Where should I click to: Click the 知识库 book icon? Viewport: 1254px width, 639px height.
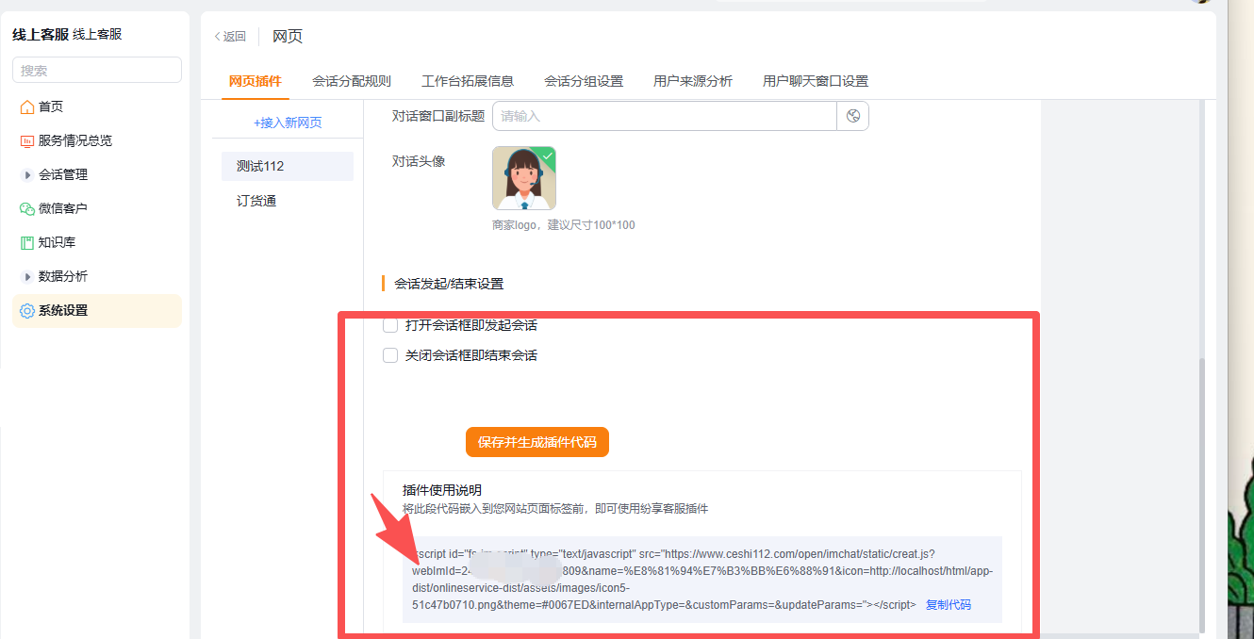click(27, 242)
